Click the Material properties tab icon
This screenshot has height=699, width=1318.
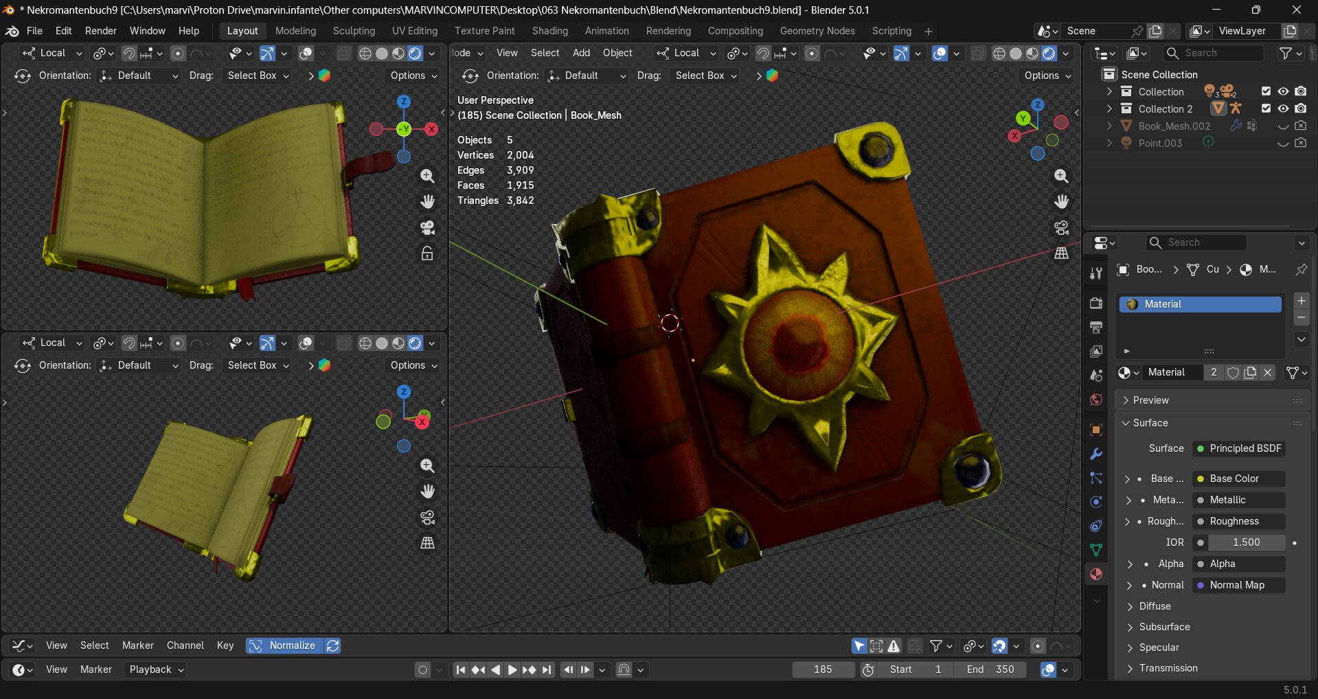coord(1096,574)
